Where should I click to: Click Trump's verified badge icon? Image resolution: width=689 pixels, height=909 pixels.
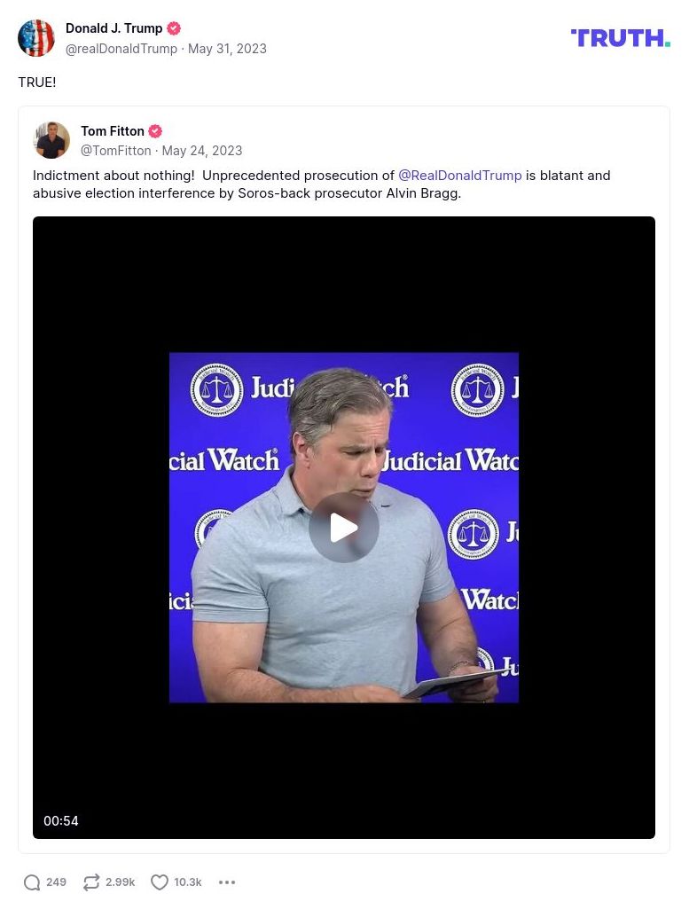[174, 28]
